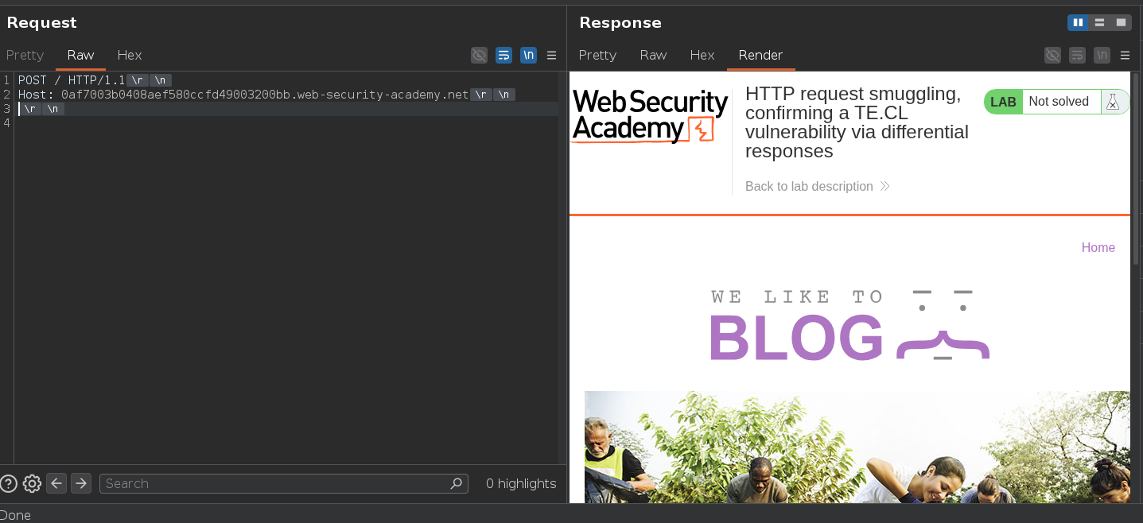This screenshot has width=1143, height=523.
Task: Open Response panel hamburger options menu
Action: click(1125, 55)
